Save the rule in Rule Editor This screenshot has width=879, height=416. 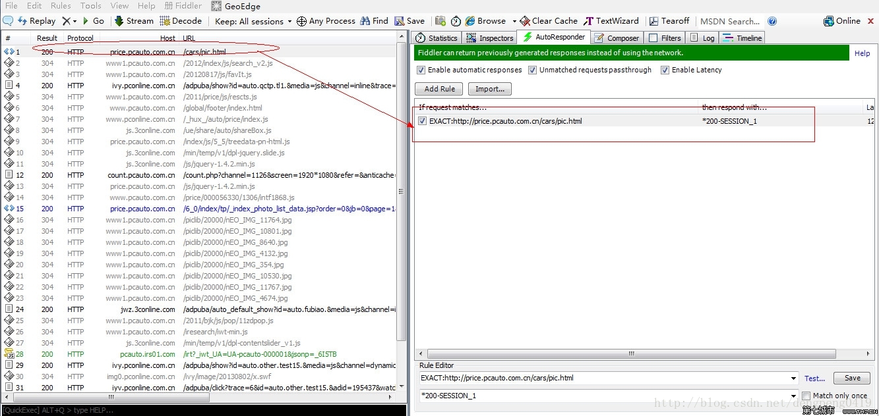852,378
